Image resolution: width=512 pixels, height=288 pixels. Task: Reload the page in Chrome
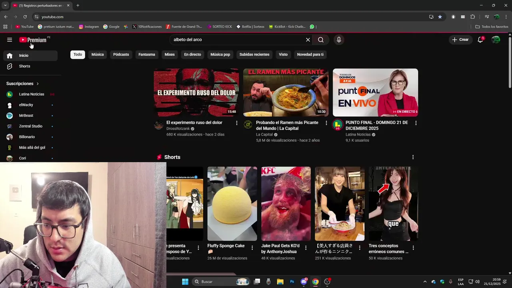click(x=25, y=17)
